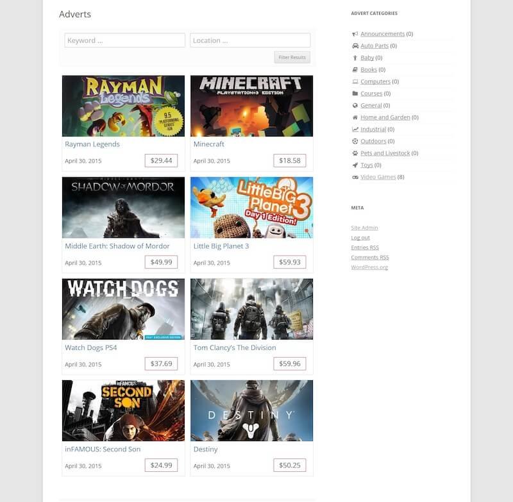513x502 pixels.
Task: Click the $59.93 price tag
Action: pos(290,262)
